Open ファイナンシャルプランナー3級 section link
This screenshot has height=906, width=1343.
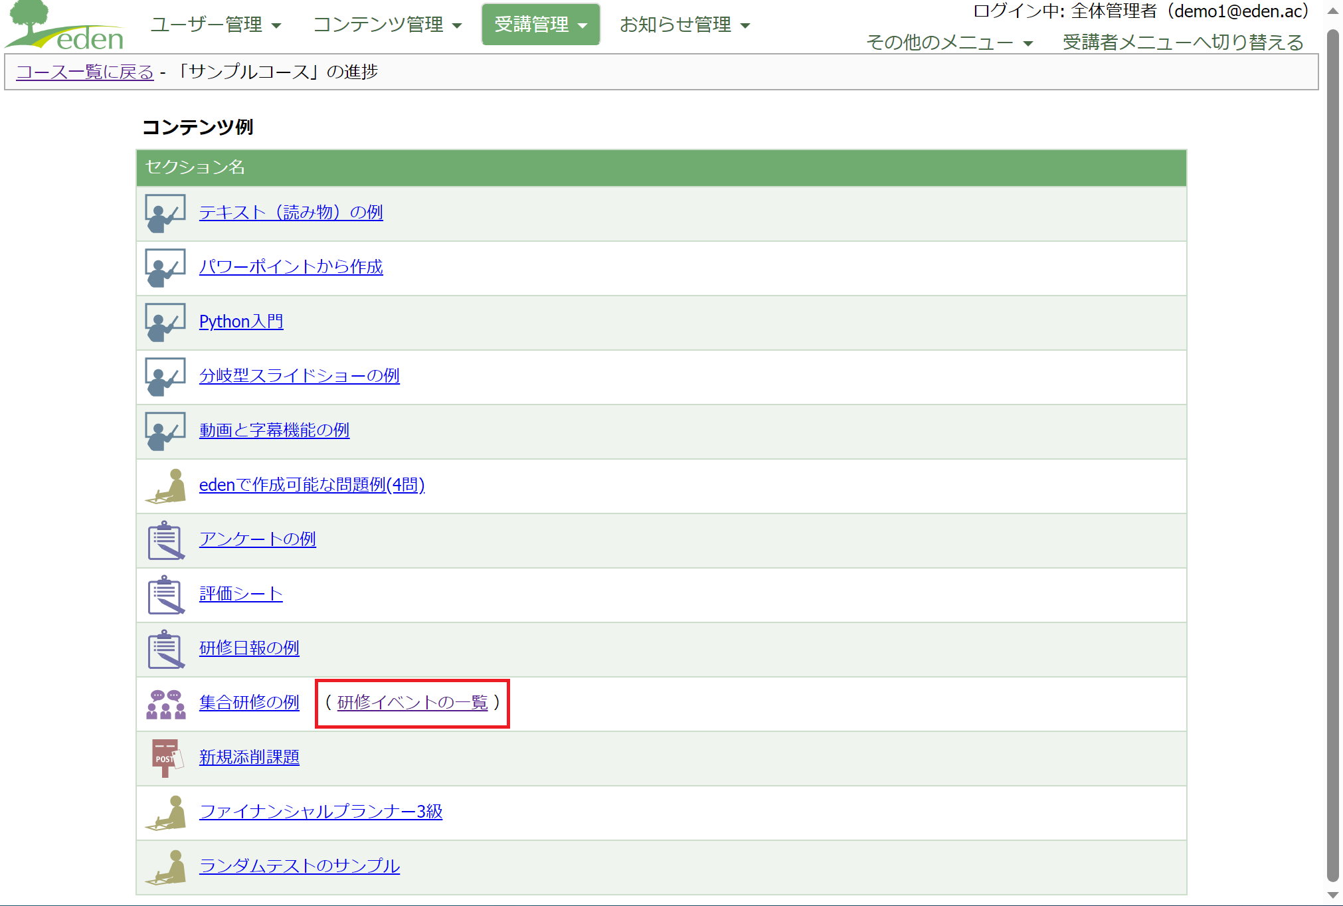click(x=320, y=812)
